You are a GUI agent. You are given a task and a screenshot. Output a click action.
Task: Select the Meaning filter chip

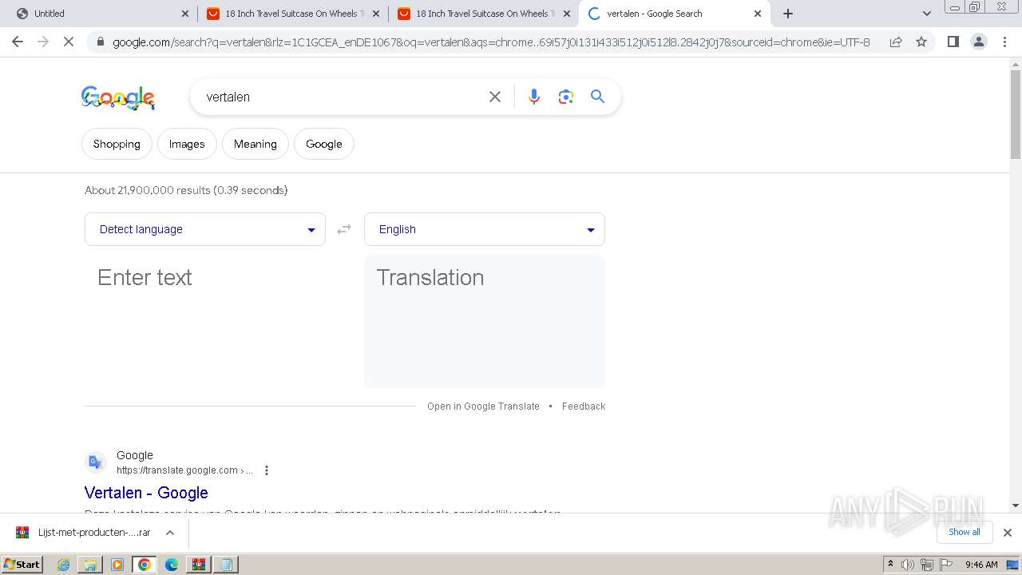[255, 144]
